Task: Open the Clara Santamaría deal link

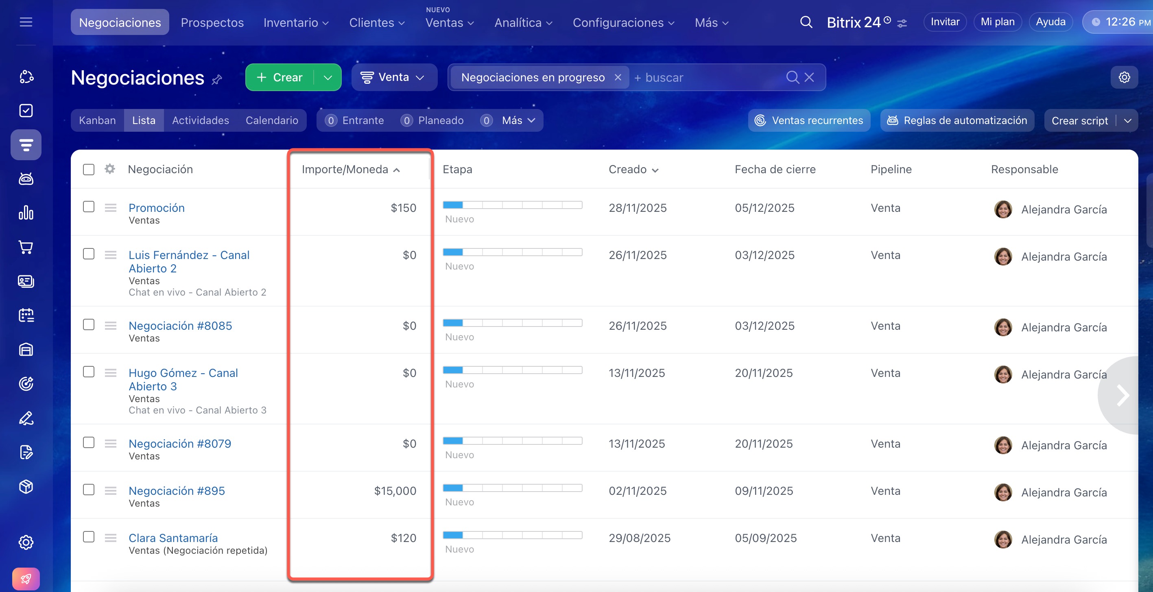Action: click(x=173, y=538)
